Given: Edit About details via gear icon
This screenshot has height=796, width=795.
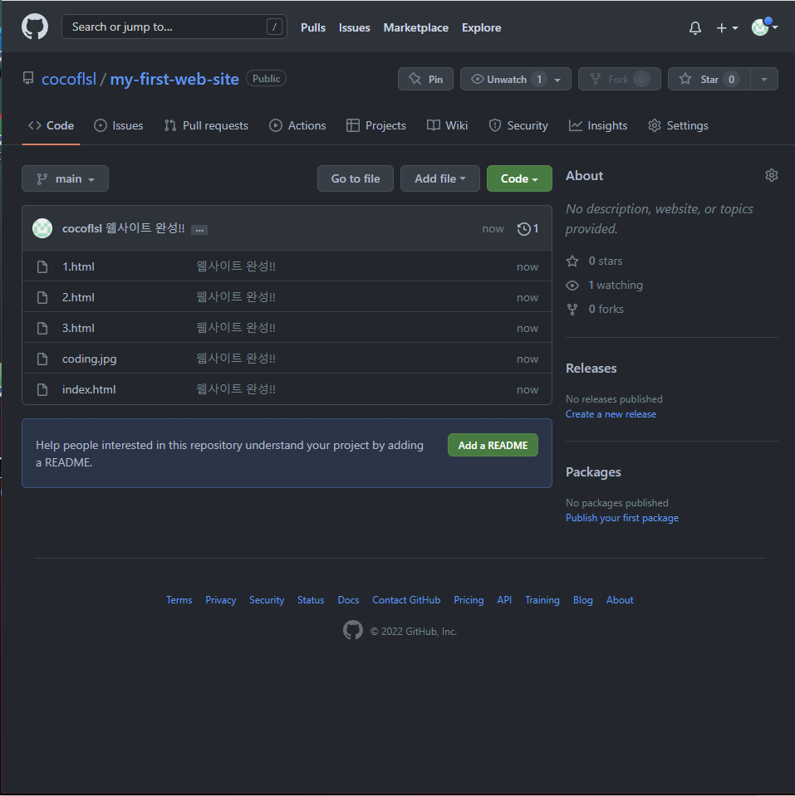Looking at the screenshot, I should coord(771,176).
